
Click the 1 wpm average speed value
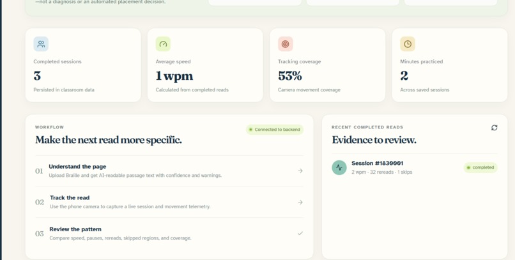tap(174, 76)
